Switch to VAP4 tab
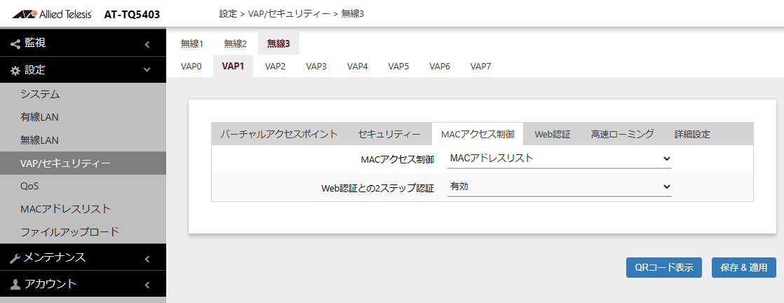784x303 pixels. pos(358,66)
